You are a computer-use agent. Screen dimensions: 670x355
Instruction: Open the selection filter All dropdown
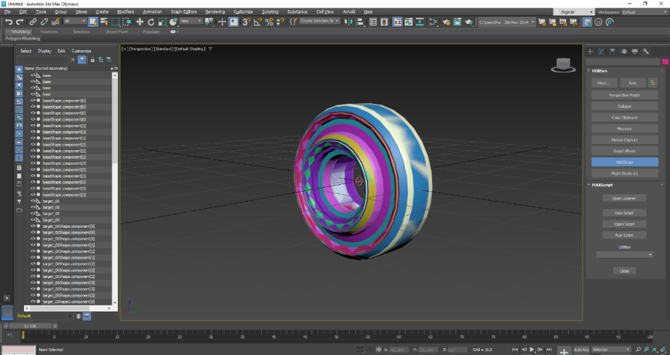[x=74, y=21]
